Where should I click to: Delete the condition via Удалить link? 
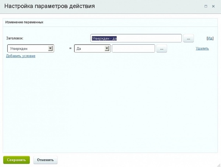click(202, 48)
